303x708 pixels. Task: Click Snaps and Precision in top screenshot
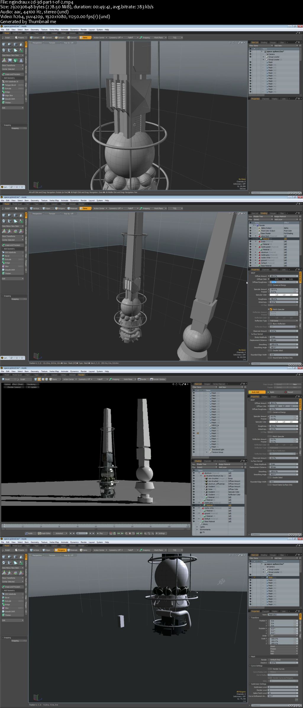(12, 74)
